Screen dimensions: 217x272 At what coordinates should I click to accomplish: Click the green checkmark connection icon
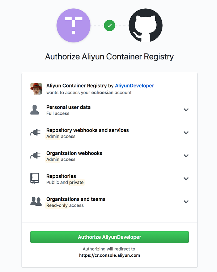109,25
